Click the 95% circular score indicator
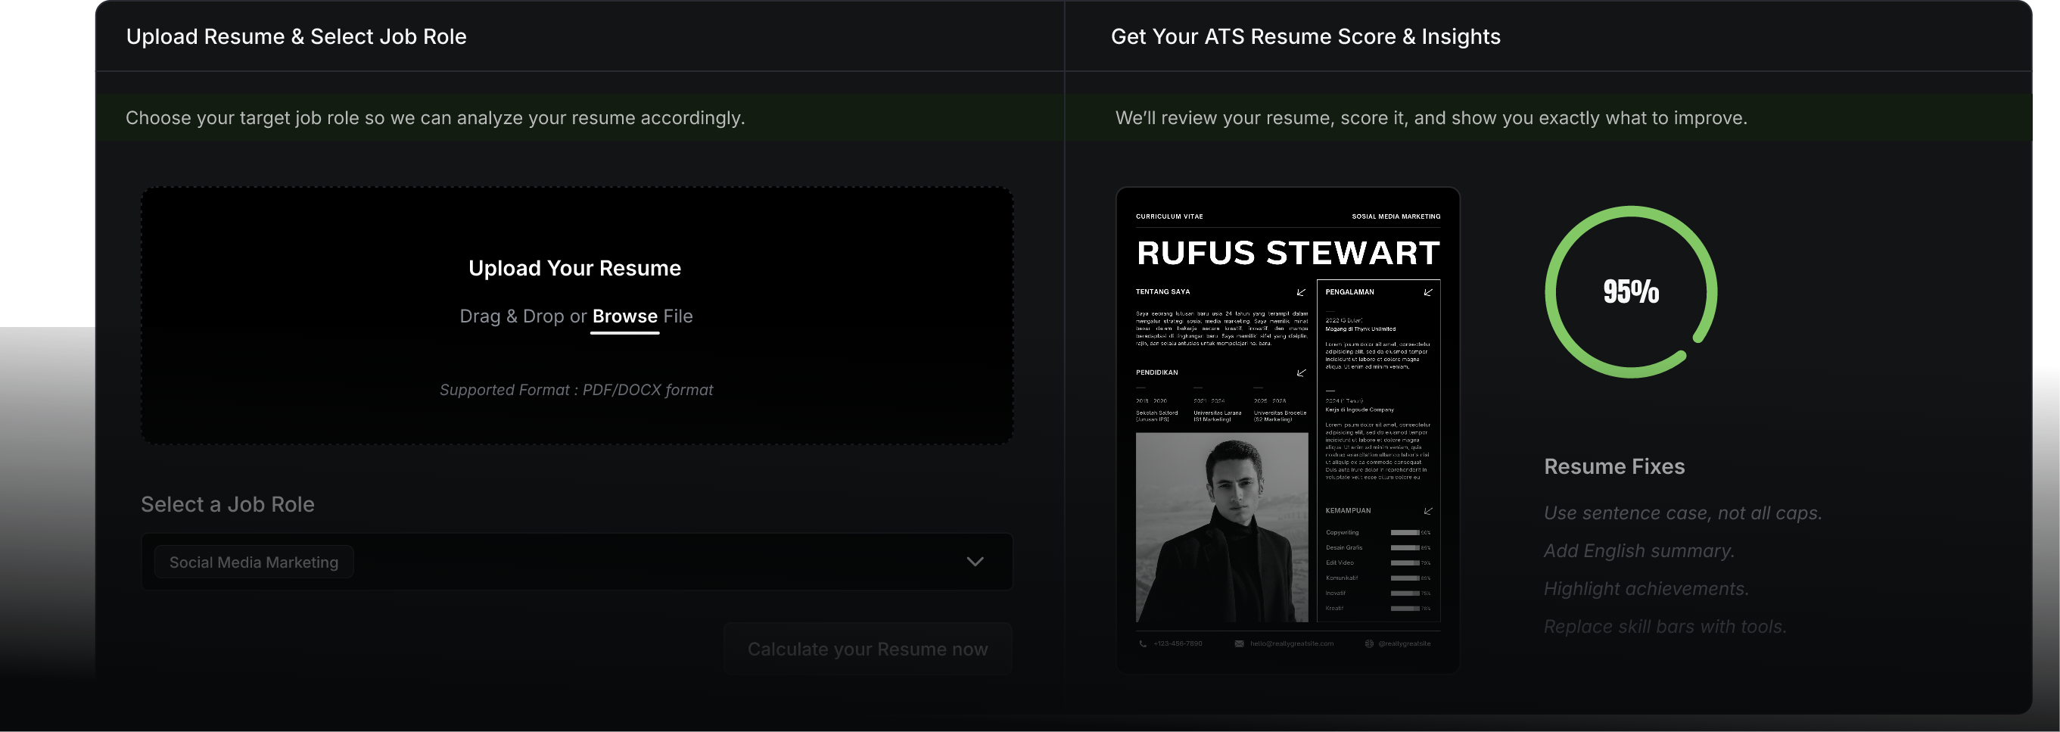Viewport: 2060px width, 732px height. coord(1631,292)
